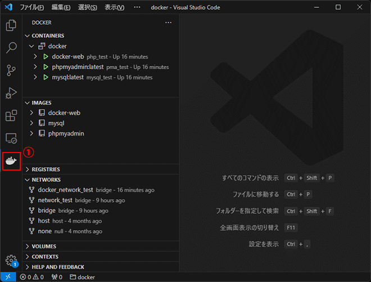Viewport: 371px width, 282px height.
Task: Expand the mysql:latest container node
Action: [x=35, y=77]
